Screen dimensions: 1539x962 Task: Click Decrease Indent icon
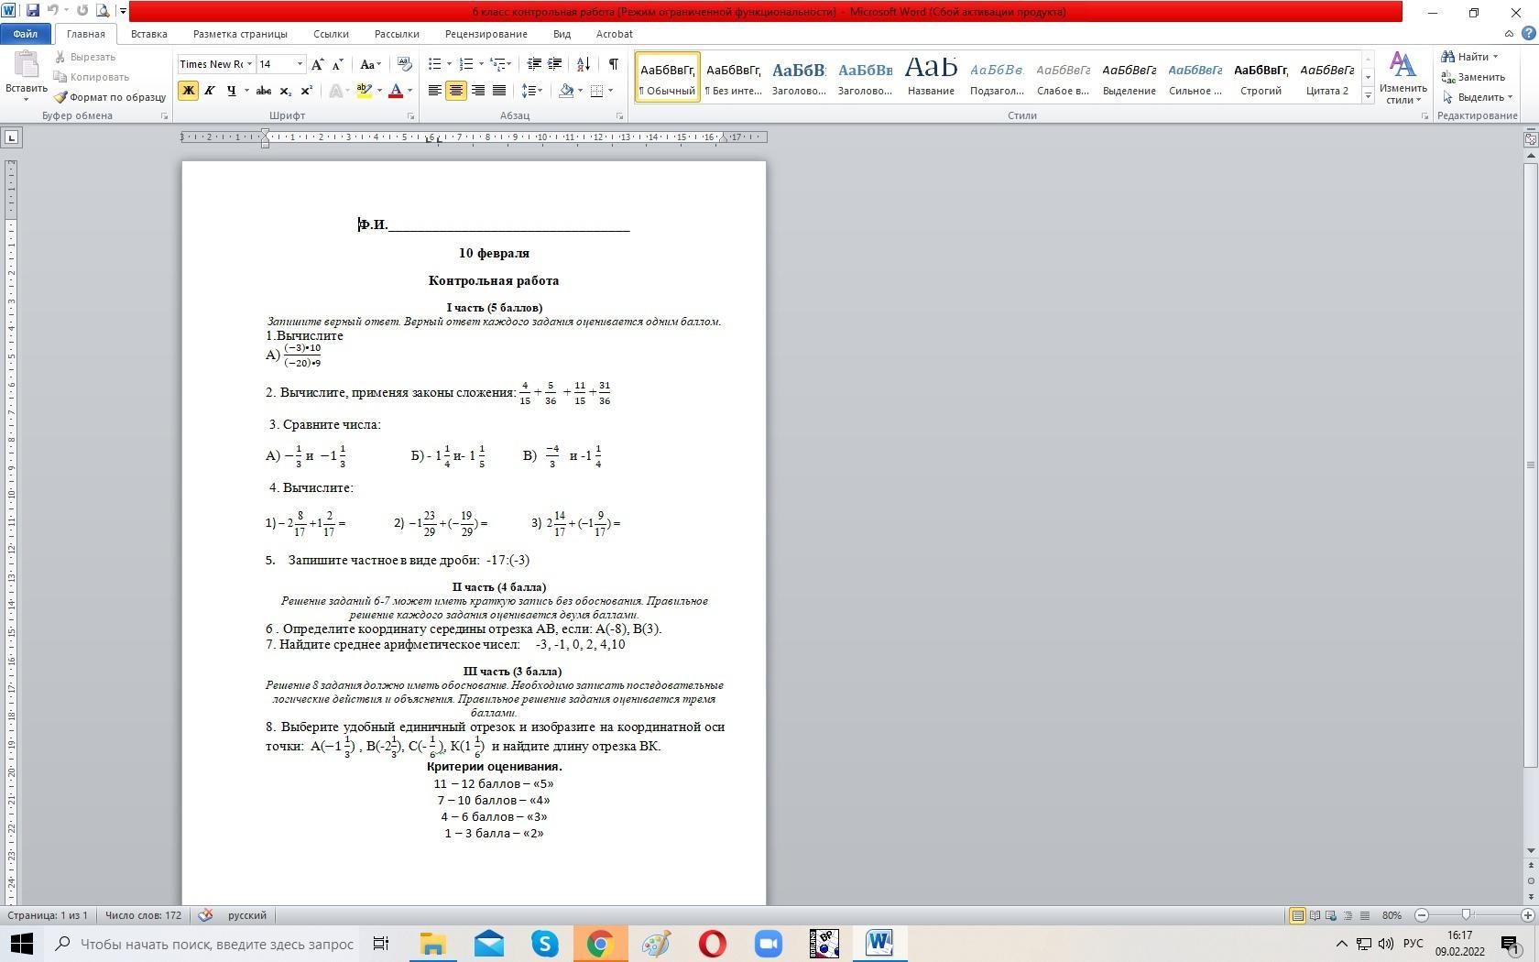click(x=534, y=64)
